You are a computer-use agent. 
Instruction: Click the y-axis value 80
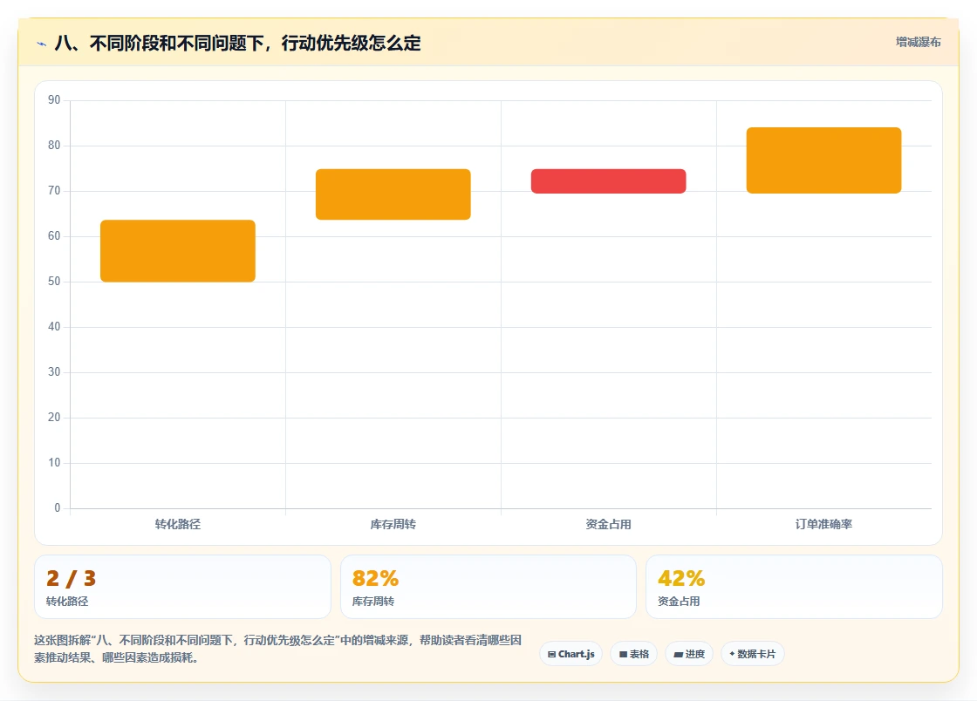tap(54, 146)
